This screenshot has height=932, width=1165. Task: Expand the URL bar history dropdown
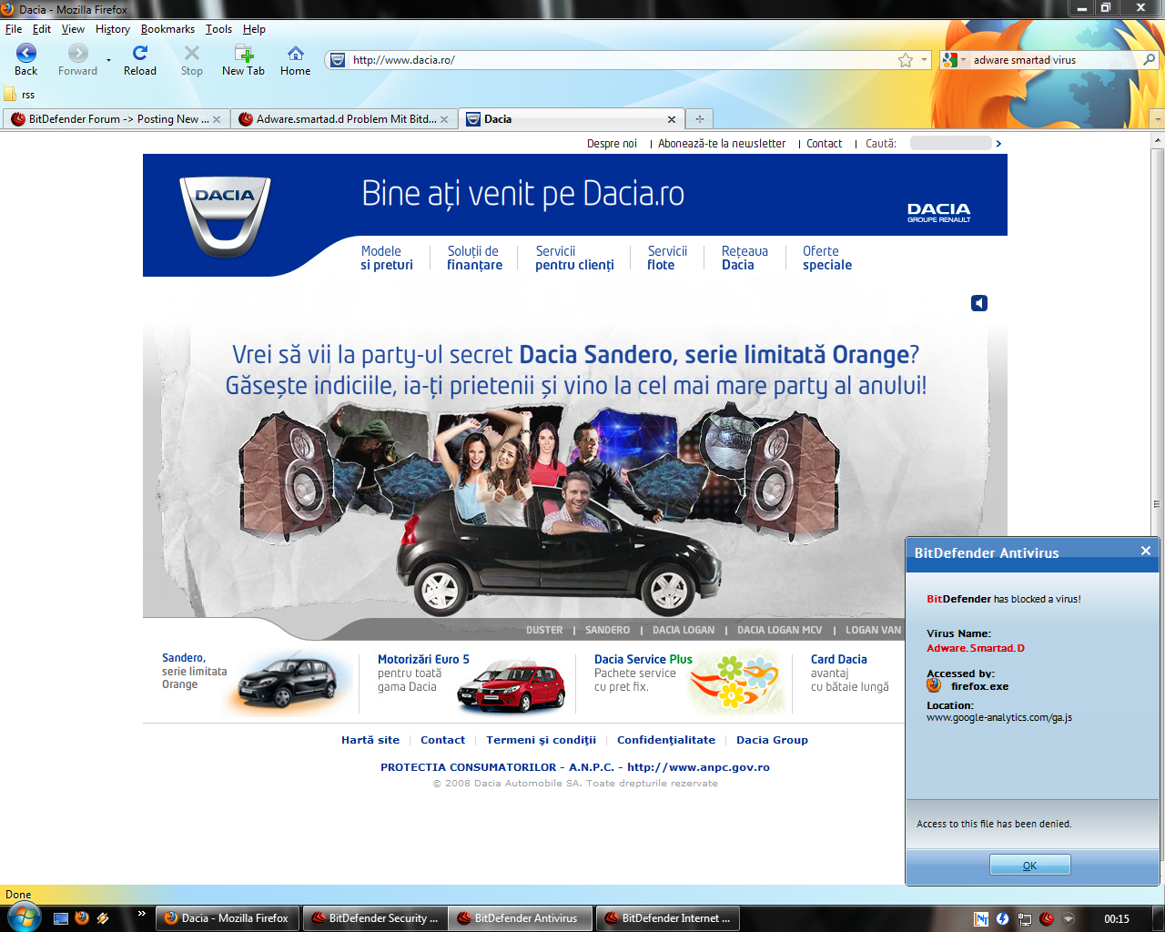(x=925, y=60)
